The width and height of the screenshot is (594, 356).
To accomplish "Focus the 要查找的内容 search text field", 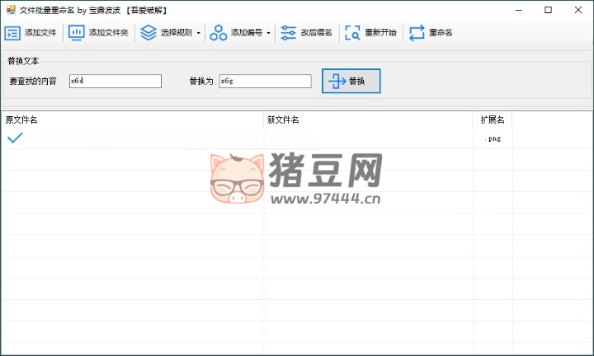I will pos(115,81).
